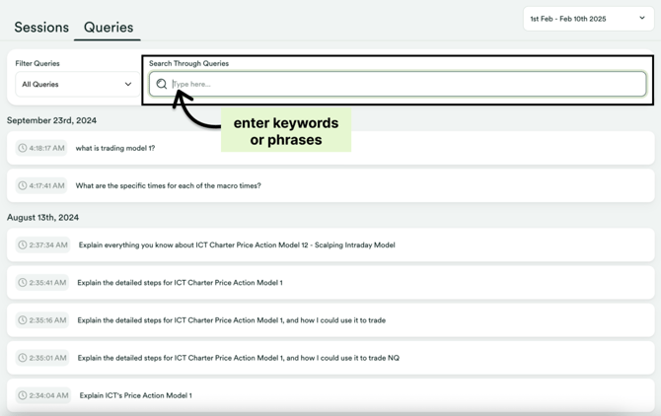Image resolution: width=661 pixels, height=416 pixels.
Task: Open the query ending with 'to trade NQ'
Action: 330,358
